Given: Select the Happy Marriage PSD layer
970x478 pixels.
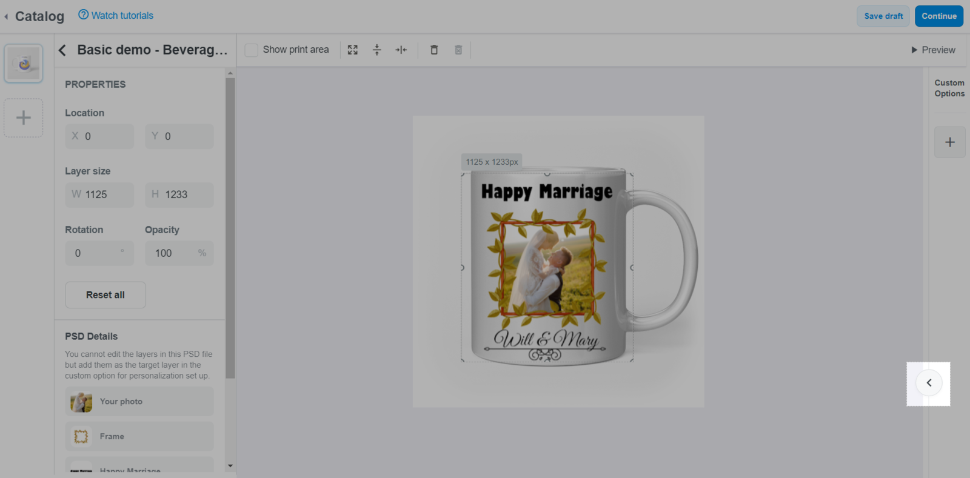Looking at the screenshot, I should [139, 465].
